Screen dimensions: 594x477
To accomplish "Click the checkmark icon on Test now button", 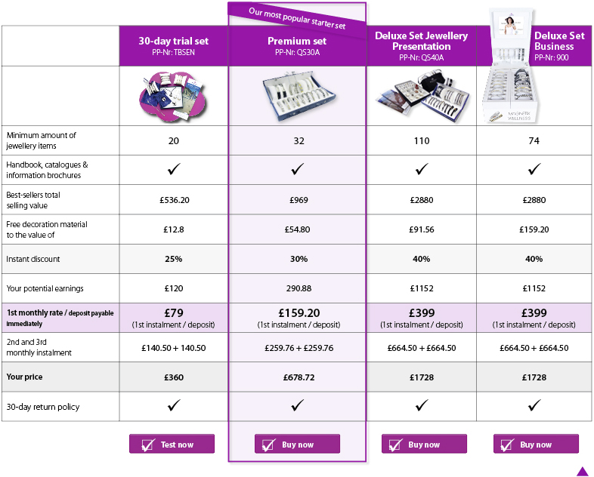I will [x=147, y=445].
